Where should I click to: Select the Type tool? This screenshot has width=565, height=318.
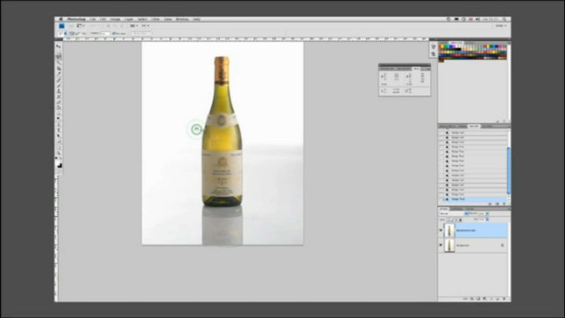pos(59,130)
